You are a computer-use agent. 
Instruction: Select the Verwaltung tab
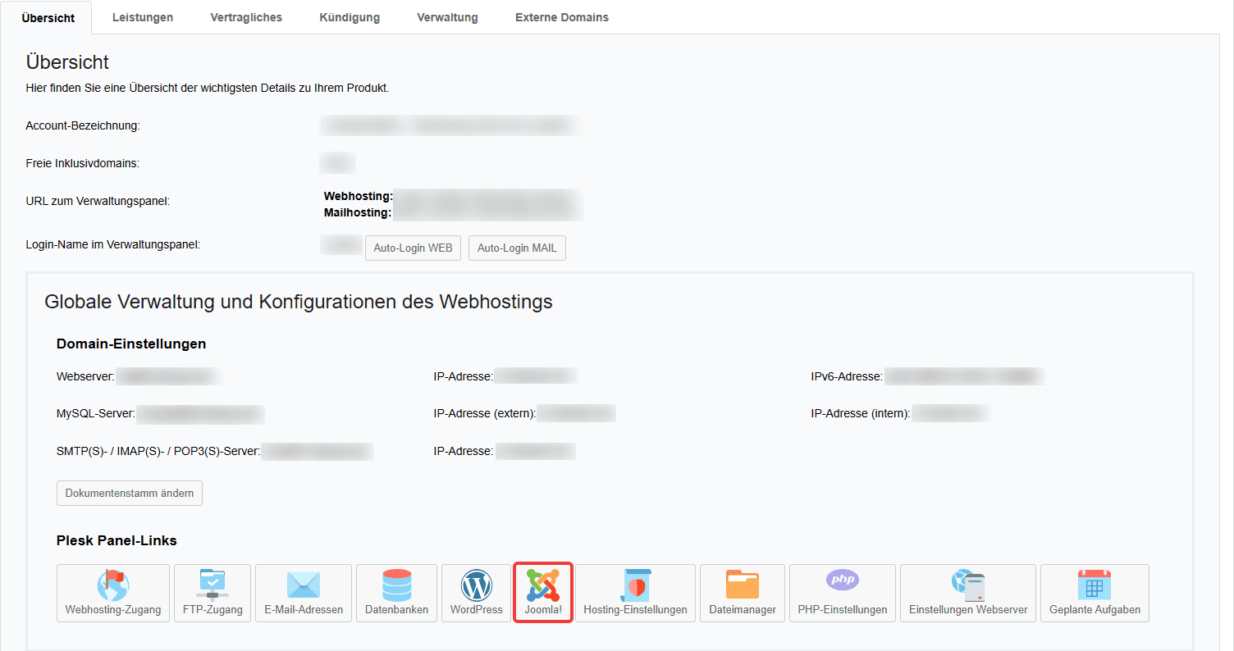(x=447, y=17)
